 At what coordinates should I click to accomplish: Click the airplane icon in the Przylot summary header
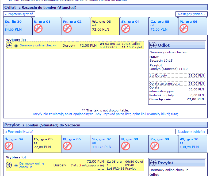(154, 163)
